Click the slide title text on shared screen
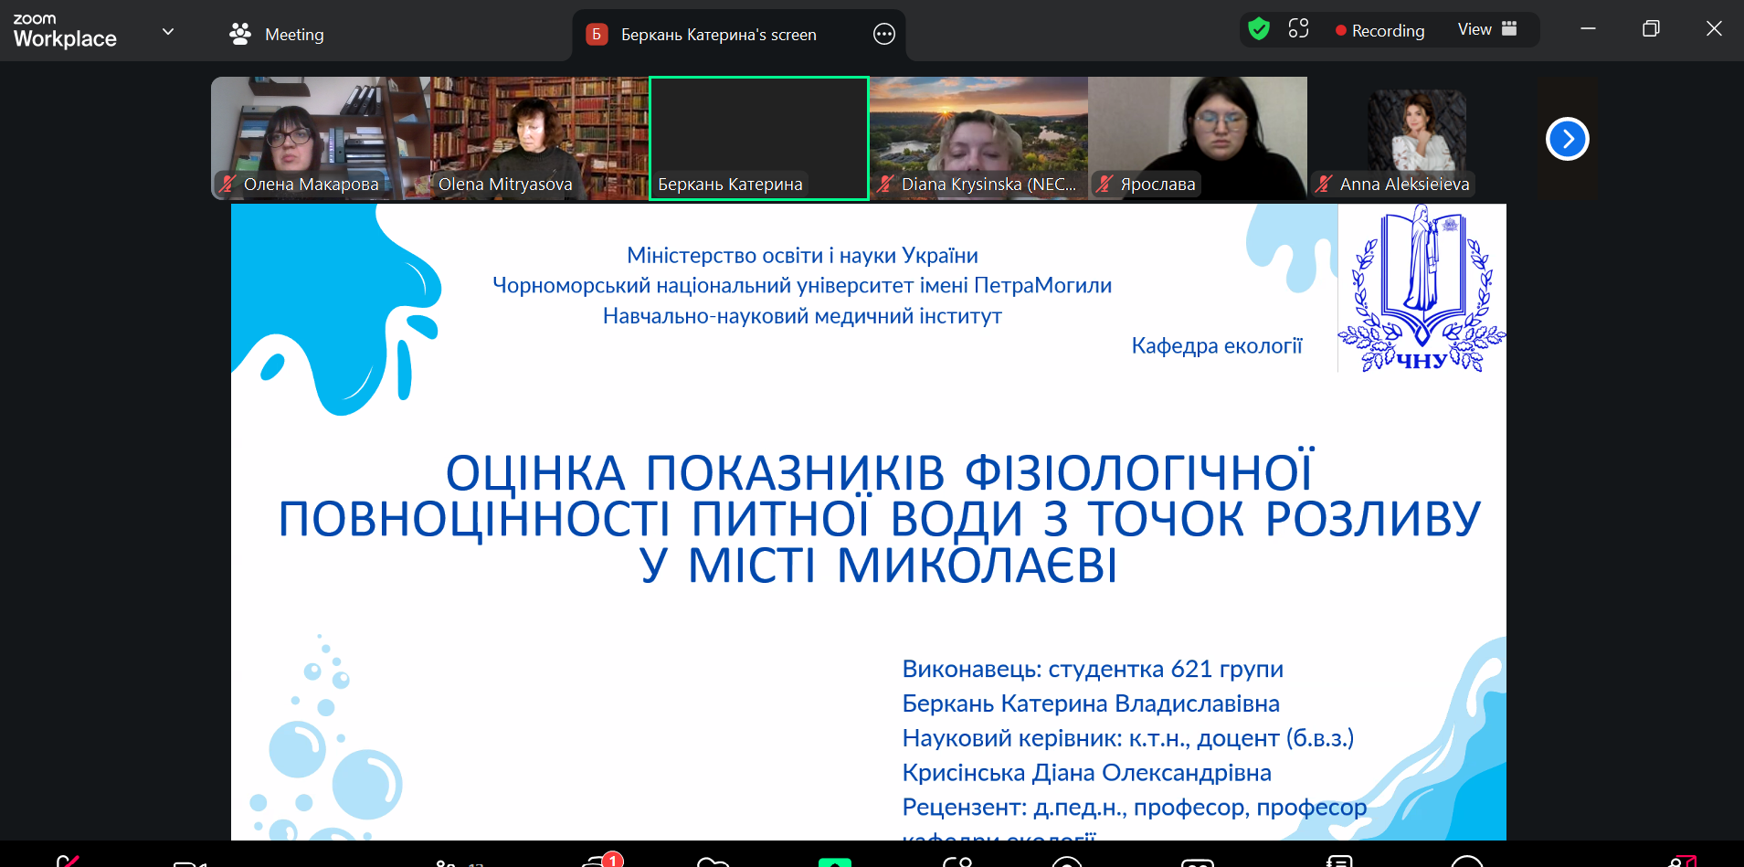The height and width of the screenshot is (867, 1744). click(879, 518)
